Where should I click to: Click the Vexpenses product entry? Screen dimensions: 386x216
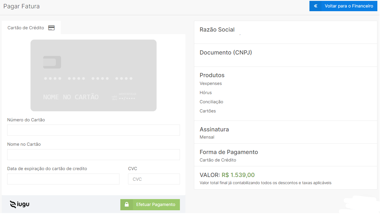[211, 83]
